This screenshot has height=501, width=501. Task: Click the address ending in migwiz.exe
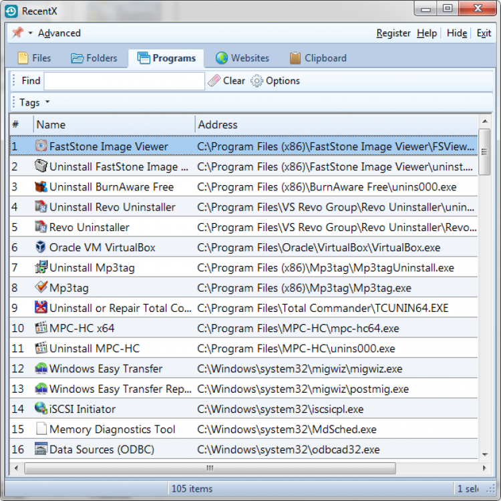[x=300, y=369]
